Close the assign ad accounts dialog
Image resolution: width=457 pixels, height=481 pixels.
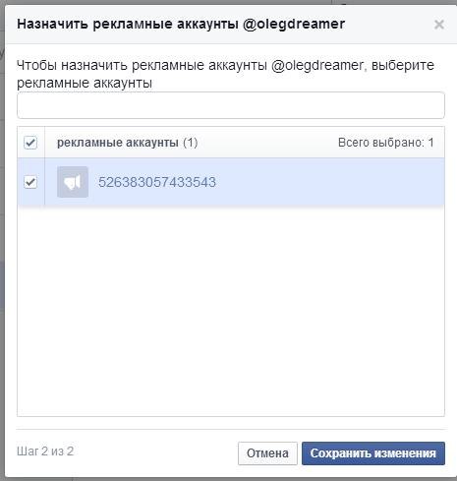(x=439, y=25)
